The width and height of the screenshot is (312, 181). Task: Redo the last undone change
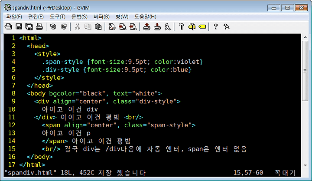tap(63, 26)
